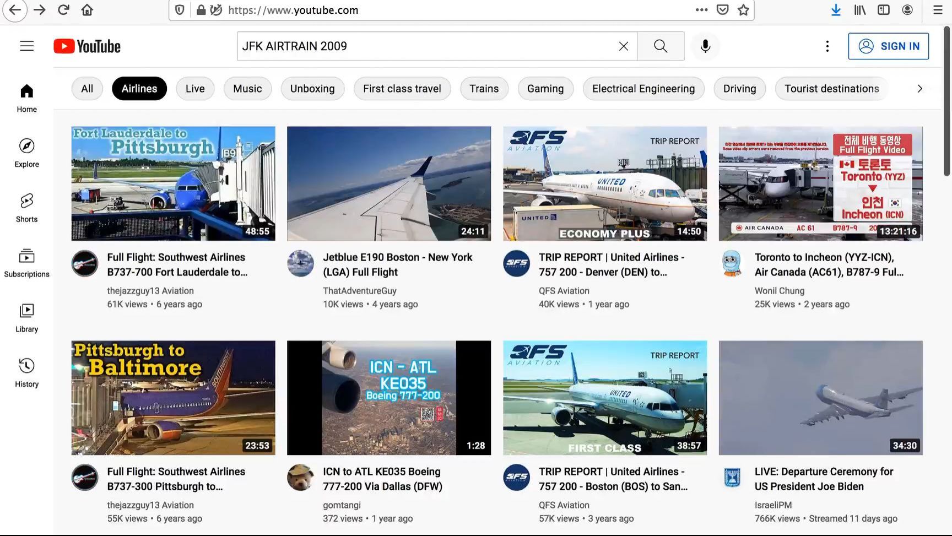Image resolution: width=952 pixels, height=536 pixels.
Task: Open the YouTube hamburger guide menu
Action: 26,46
